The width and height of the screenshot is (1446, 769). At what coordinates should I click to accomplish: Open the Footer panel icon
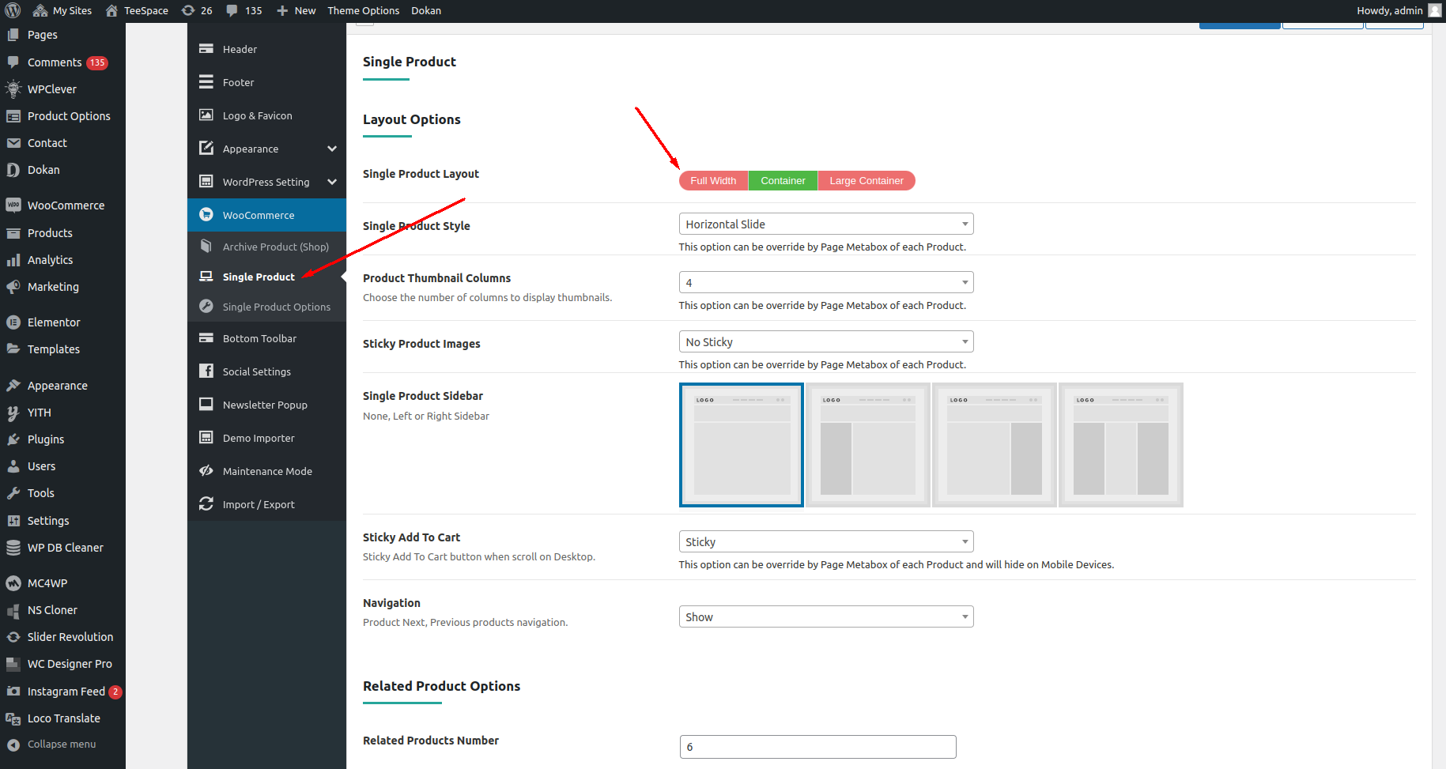[206, 81]
